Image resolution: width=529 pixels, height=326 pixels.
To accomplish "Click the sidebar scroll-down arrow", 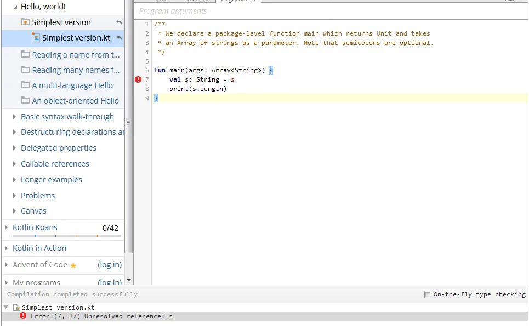I will coord(128,281).
